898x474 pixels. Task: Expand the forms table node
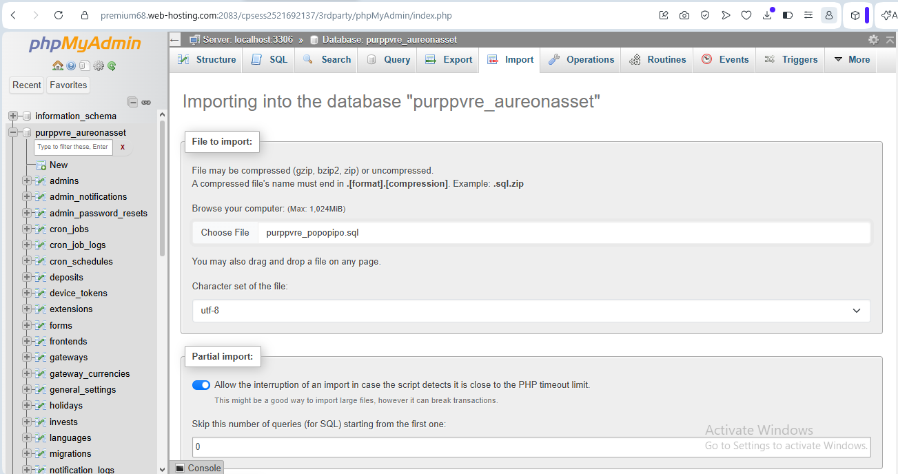[x=27, y=325]
